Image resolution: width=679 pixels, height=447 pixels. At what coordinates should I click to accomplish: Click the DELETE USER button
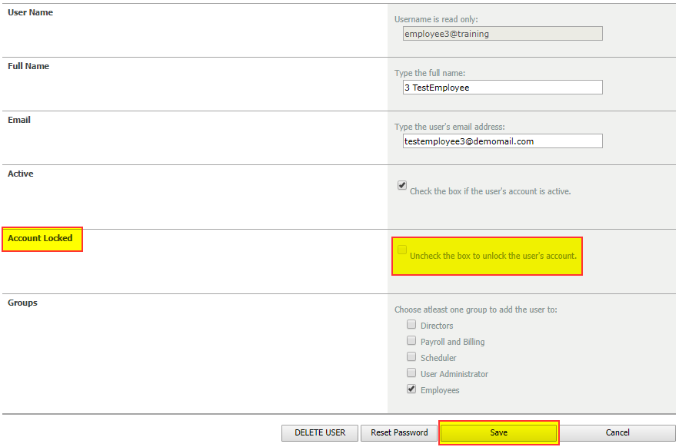[x=319, y=432]
